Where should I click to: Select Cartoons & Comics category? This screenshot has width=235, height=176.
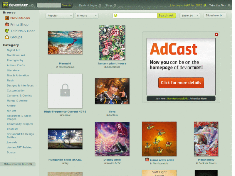(19, 96)
